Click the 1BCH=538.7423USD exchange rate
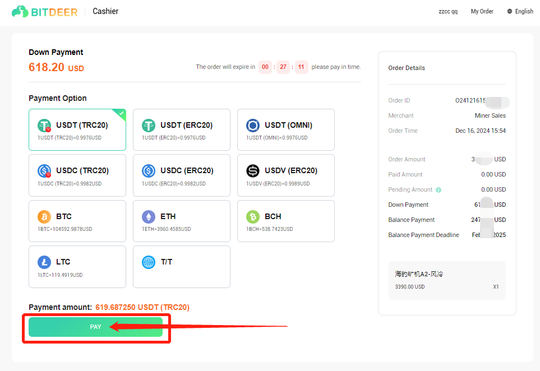Viewport: 540px width, 371px height. (270, 229)
